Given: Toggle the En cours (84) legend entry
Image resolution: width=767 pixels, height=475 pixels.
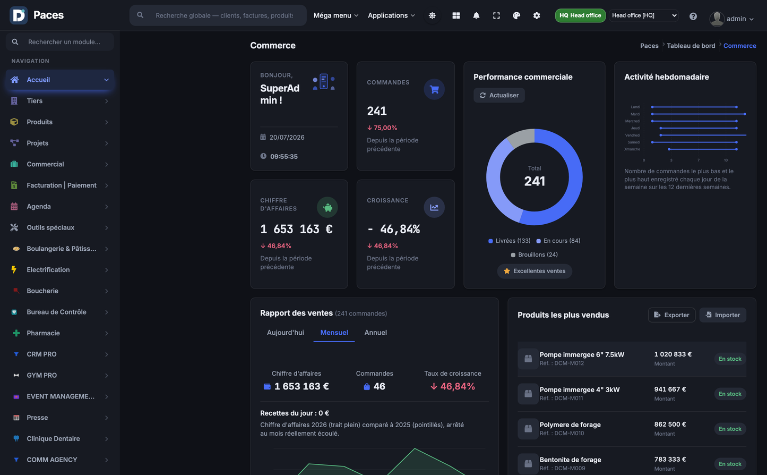Looking at the screenshot, I should 558,241.
